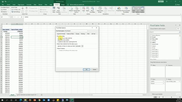Click OK in PivotTable Options
This screenshot has height=102, width=182.
[x=86, y=69]
